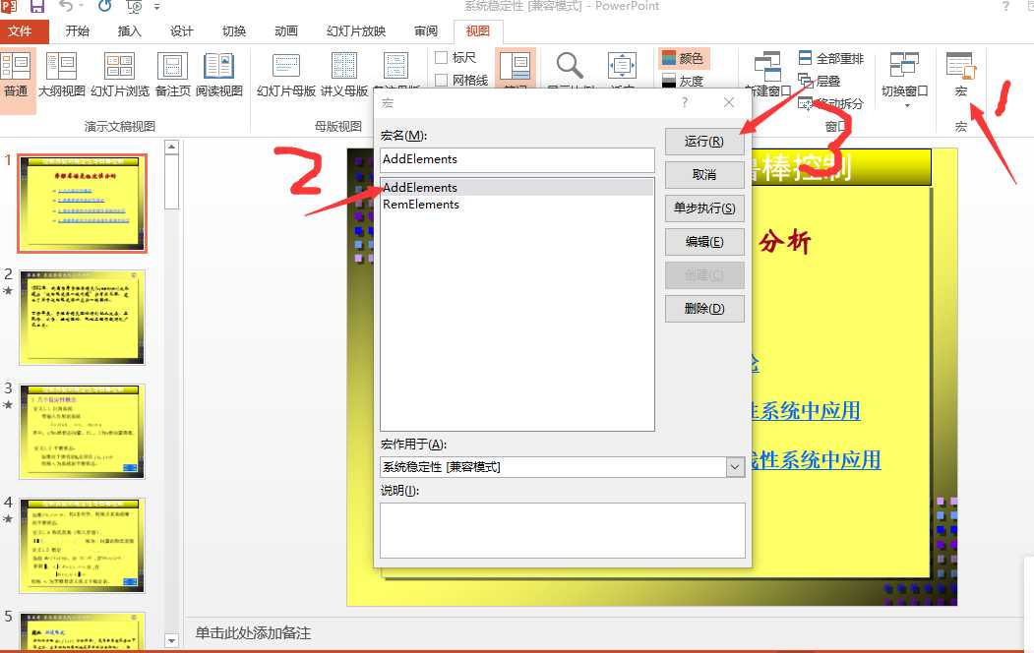Open the 设计 ribbon tab
1034x653 pixels.
point(181,30)
